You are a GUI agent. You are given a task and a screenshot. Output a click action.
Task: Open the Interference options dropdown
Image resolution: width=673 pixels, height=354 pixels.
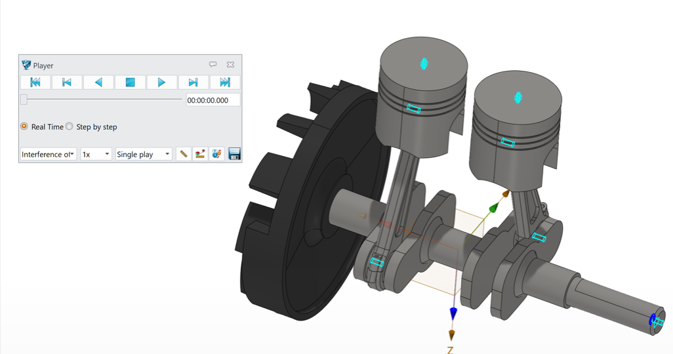48,154
